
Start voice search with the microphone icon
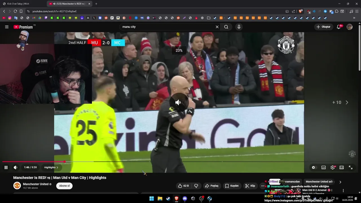[239, 27]
